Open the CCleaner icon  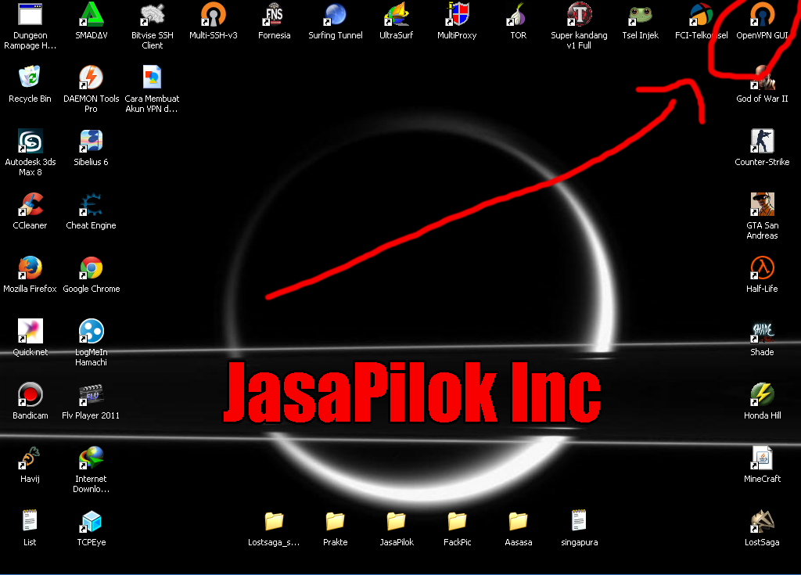31,204
